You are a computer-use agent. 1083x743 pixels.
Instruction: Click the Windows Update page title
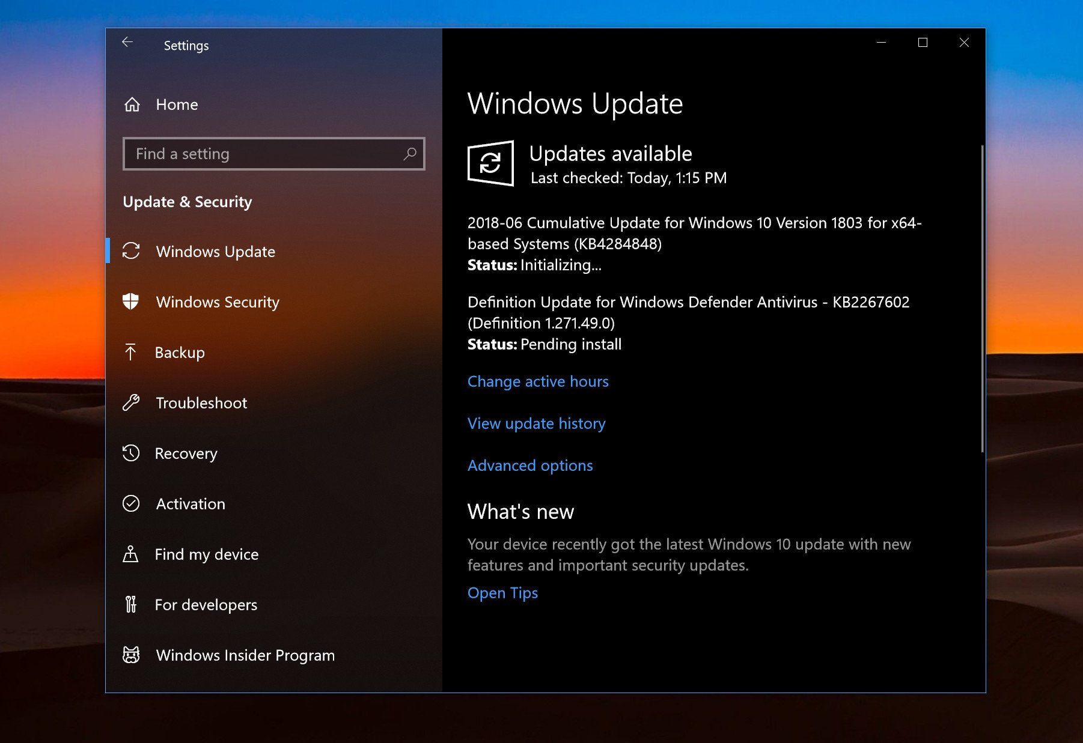575,104
